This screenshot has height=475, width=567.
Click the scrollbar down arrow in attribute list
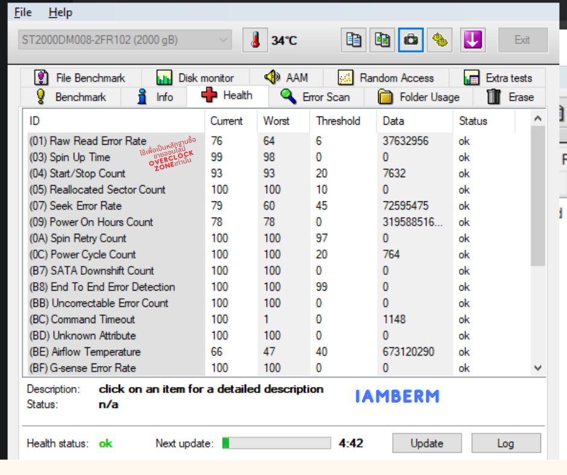pos(538,368)
